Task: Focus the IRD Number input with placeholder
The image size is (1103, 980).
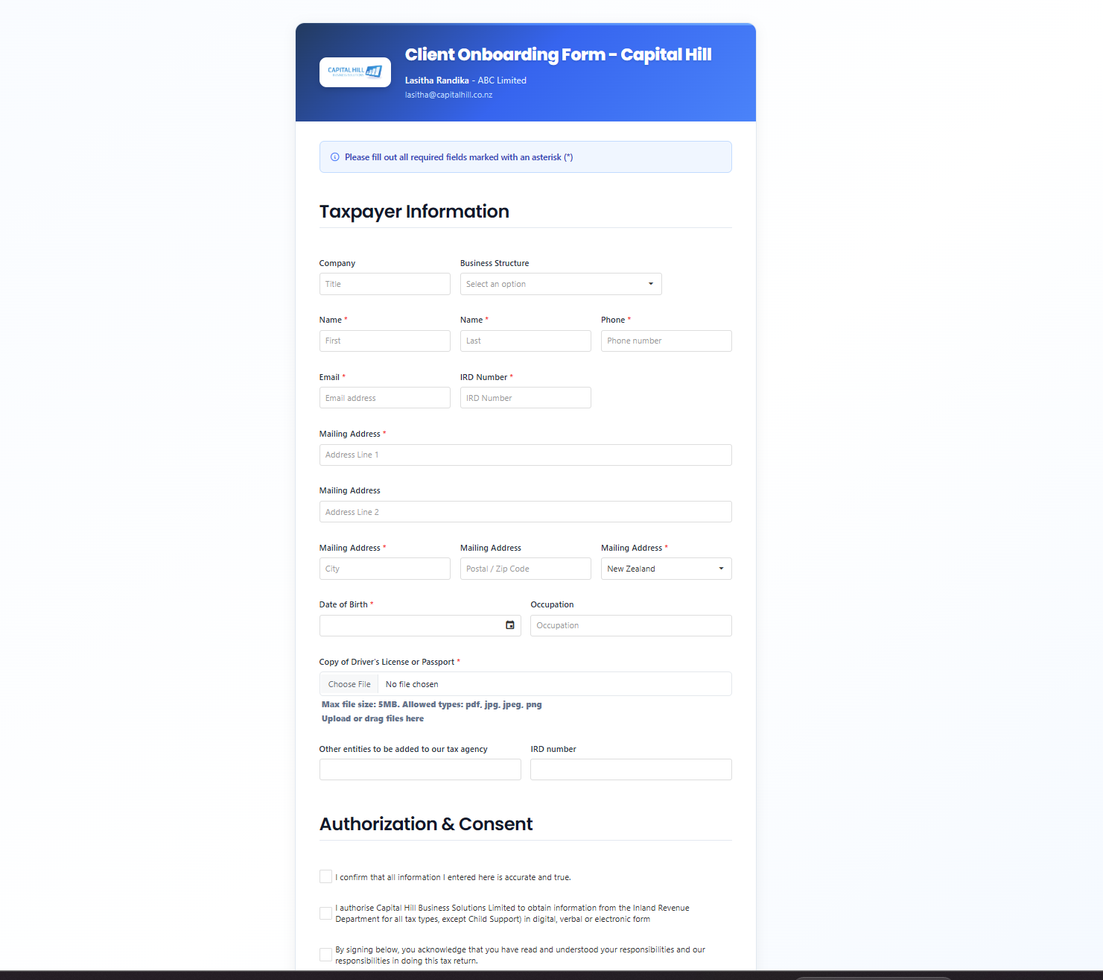Action: [x=526, y=398]
